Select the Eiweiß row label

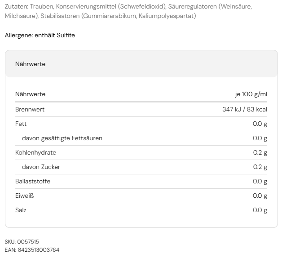tap(25, 196)
